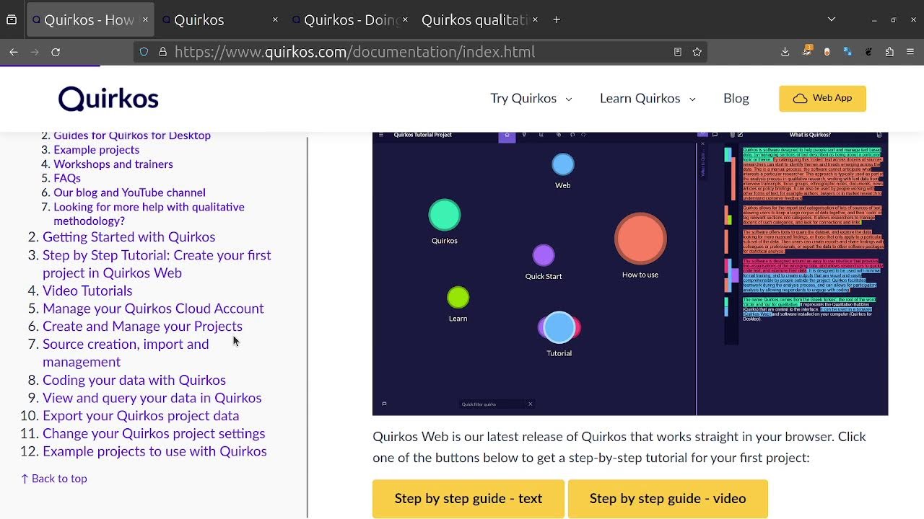The height and width of the screenshot is (519, 924).
Task: Open 'Source creation, import and management'
Action: click(x=126, y=353)
